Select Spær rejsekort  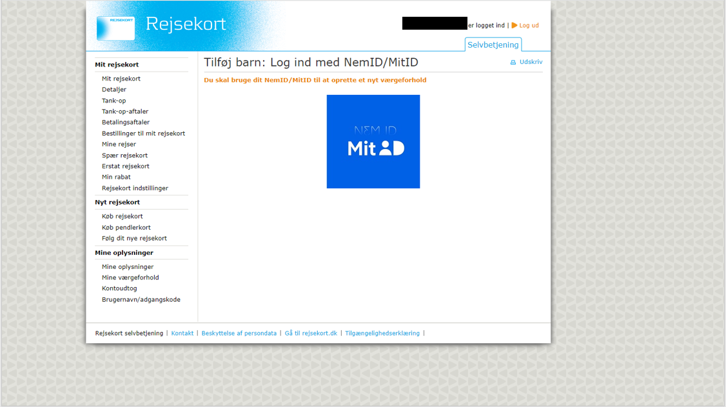(124, 155)
